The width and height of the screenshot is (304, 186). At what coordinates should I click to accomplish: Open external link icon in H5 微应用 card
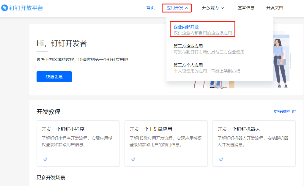pyautogui.click(x=133, y=159)
